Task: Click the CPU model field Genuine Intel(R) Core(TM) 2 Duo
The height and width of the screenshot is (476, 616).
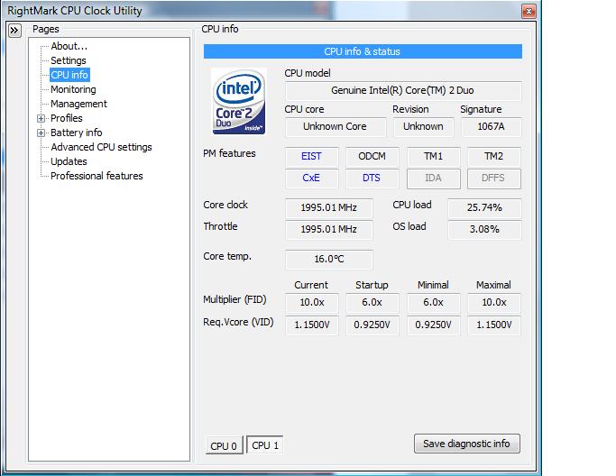Action: [403, 91]
